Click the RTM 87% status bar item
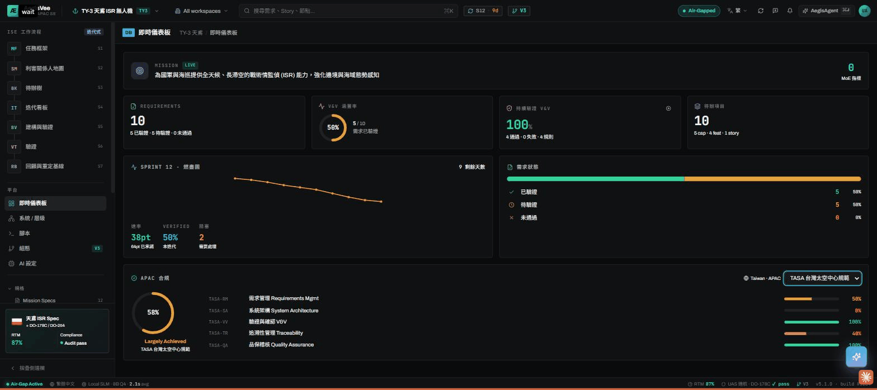 click(x=701, y=384)
